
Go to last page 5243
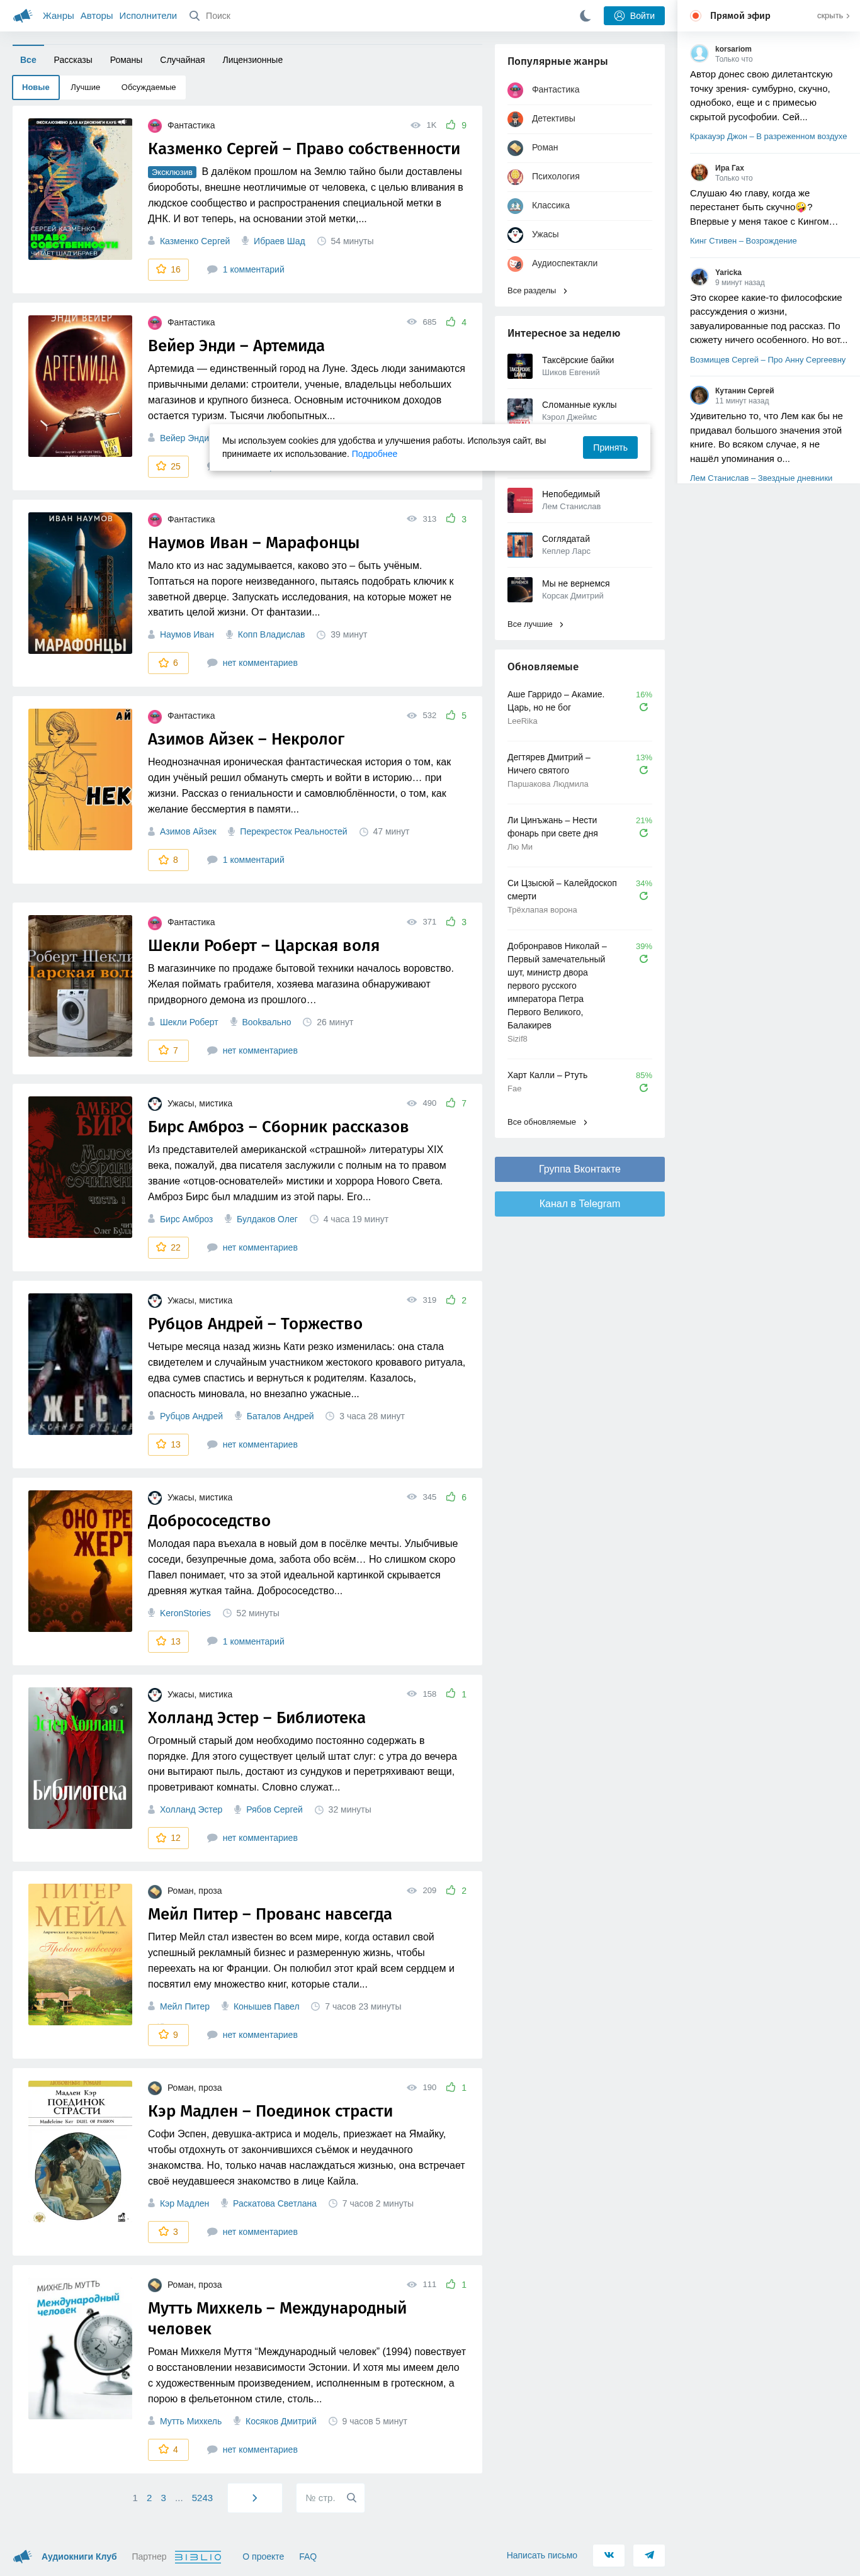tap(202, 2498)
